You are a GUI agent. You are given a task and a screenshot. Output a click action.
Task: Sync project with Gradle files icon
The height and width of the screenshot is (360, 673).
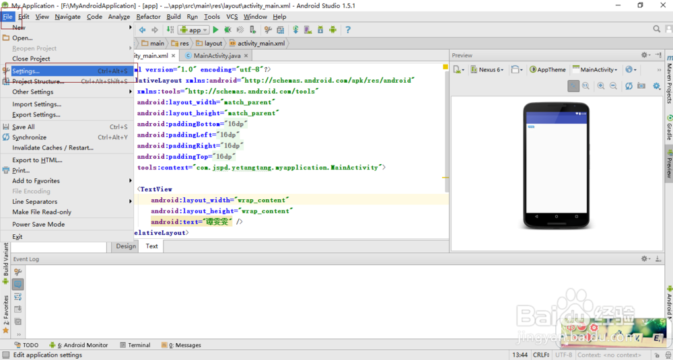295,30
